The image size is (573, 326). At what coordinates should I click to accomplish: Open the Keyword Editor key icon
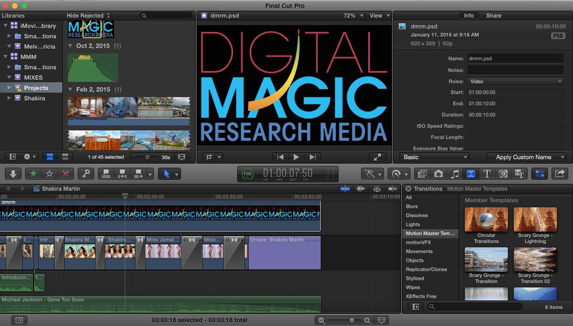coord(86,174)
